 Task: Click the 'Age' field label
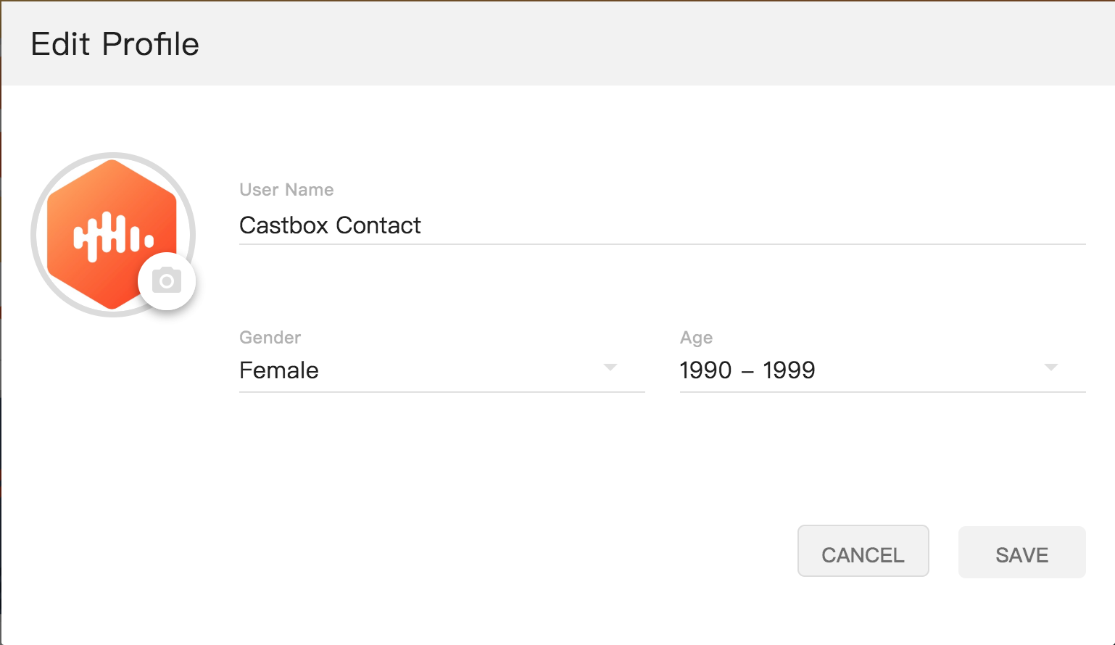(x=696, y=338)
